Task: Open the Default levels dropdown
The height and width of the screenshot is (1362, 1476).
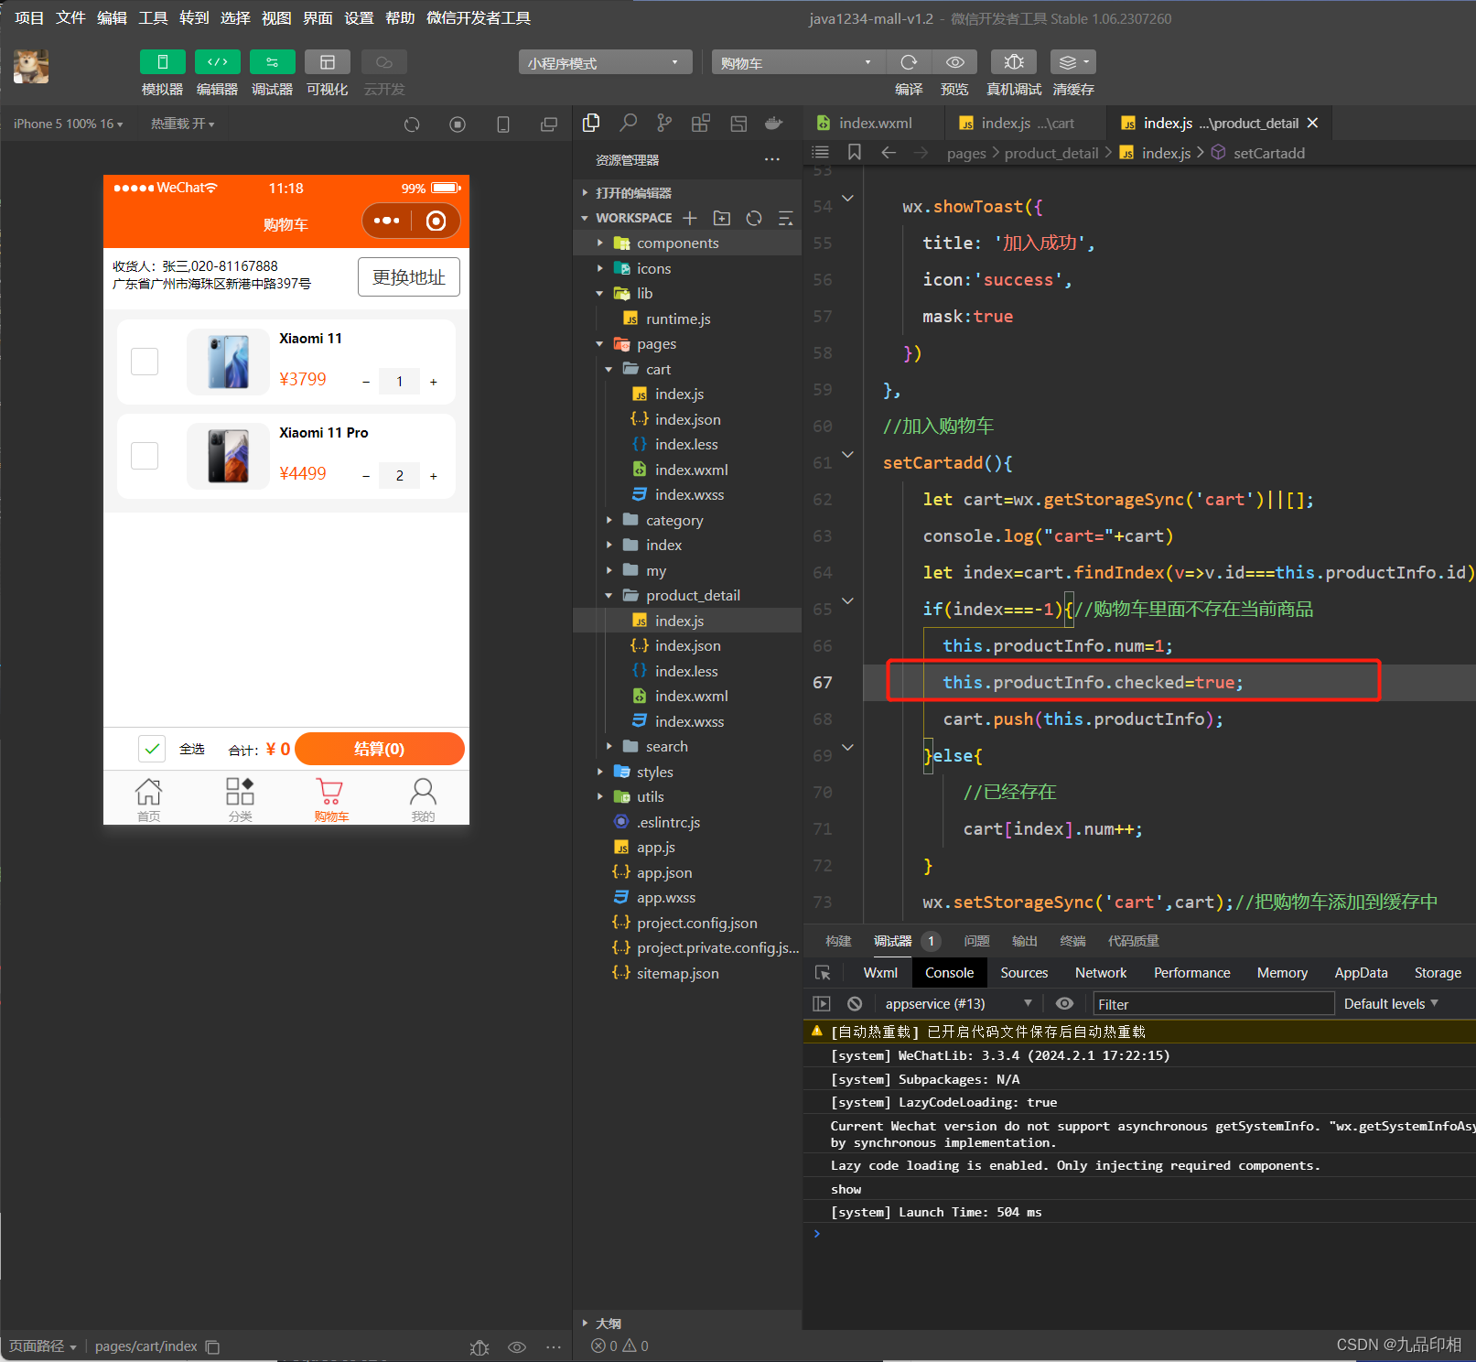Action: point(1391,1004)
